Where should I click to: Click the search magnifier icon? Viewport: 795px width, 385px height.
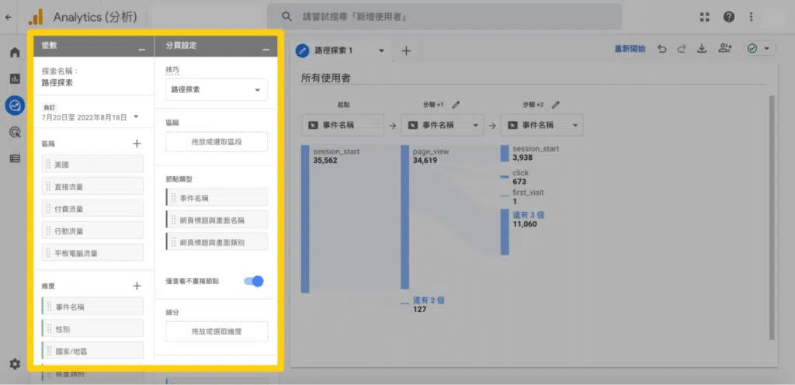(x=287, y=17)
